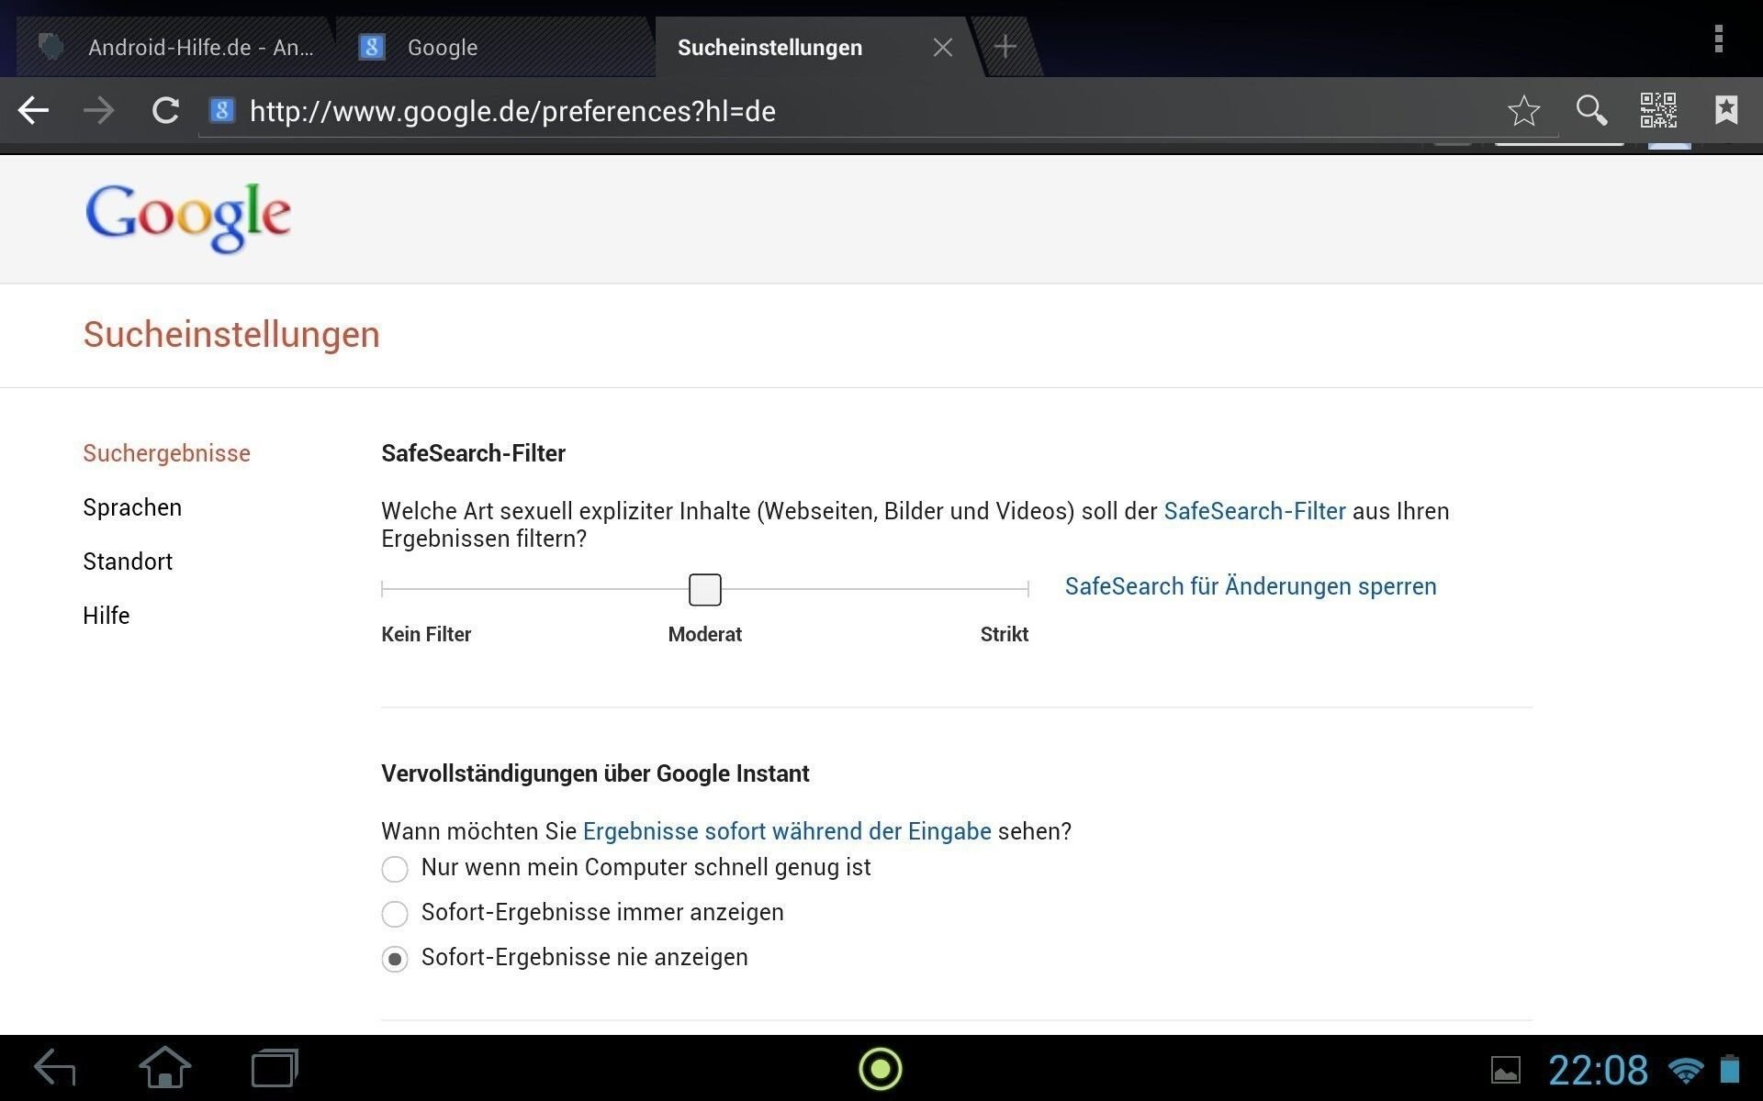Click the Sucheinstellungen page heading
Screen dimensions: 1763x1101
pyautogui.click(x=231, y=334)
